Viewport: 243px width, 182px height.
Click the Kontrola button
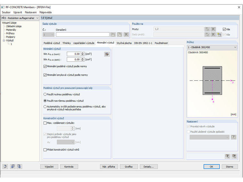[x=69, y=167]
